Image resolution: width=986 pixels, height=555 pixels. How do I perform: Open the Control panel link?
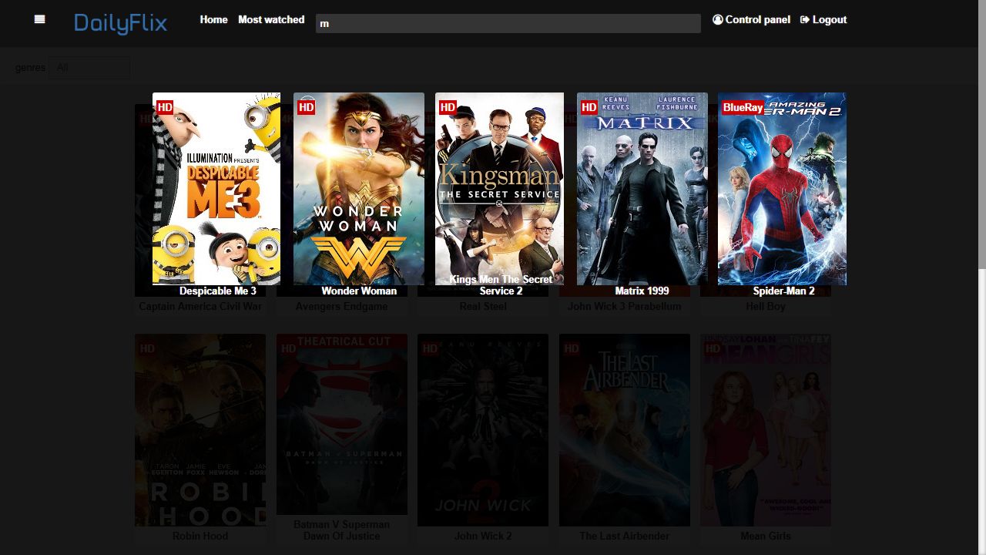751,19
